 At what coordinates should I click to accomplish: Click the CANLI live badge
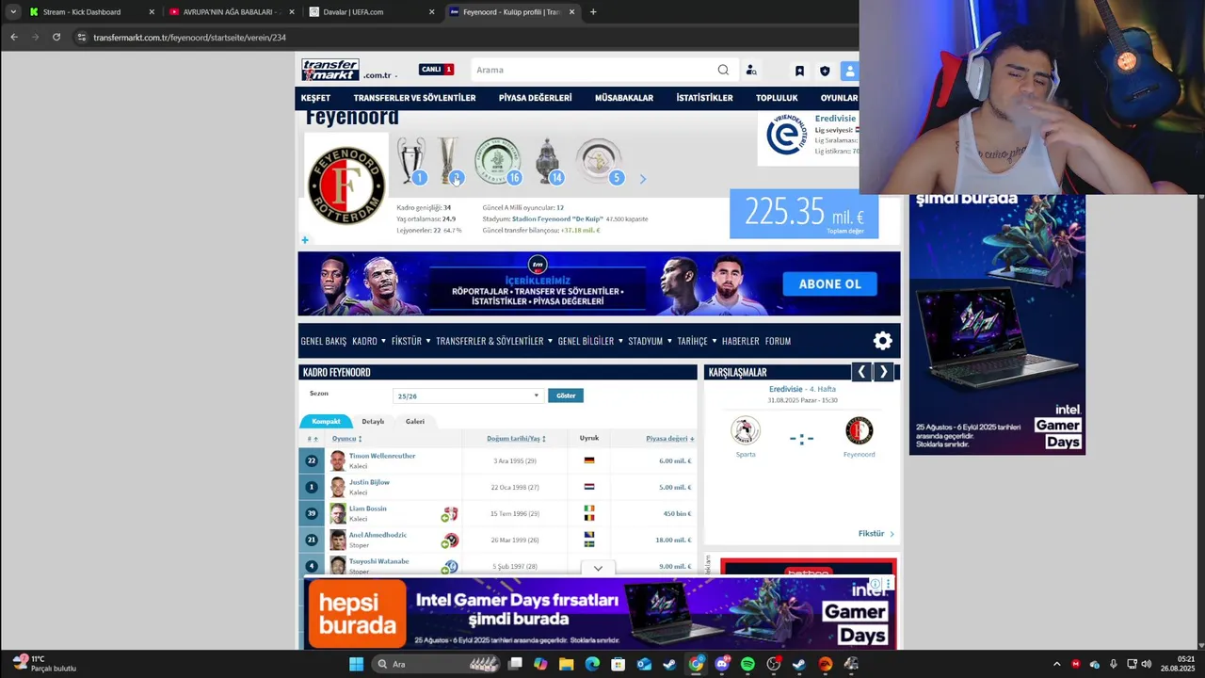coord(437,69)
